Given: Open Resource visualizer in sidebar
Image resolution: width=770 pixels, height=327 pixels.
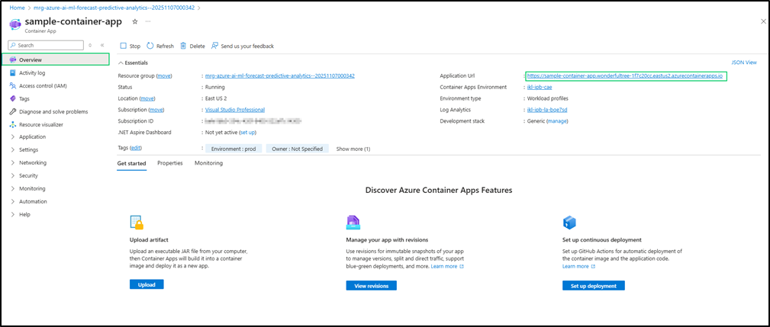Looking at the screenshot, I should 40,124.
